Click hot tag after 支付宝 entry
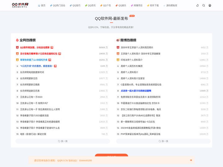Image resolution: width=223 pixels, height=167 pixels. point(60,54)
